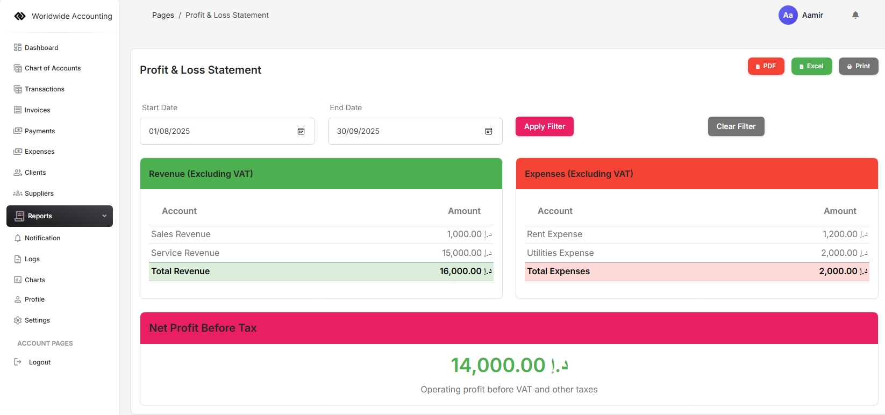Image resolution: width=885 pixels, height=415 pixels.
Task: Print the Profit & Loss Statement
Action: click(858, 66)
